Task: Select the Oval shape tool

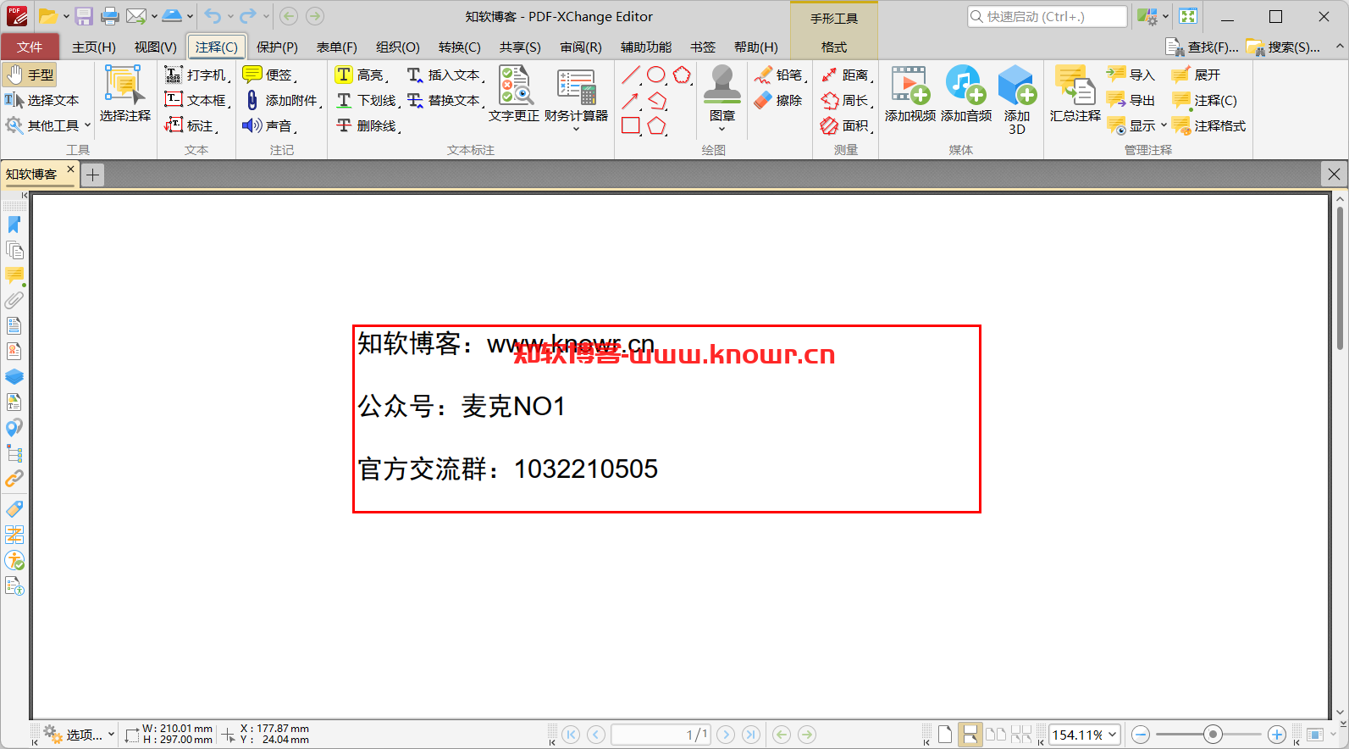Action: tap(656, 75)
